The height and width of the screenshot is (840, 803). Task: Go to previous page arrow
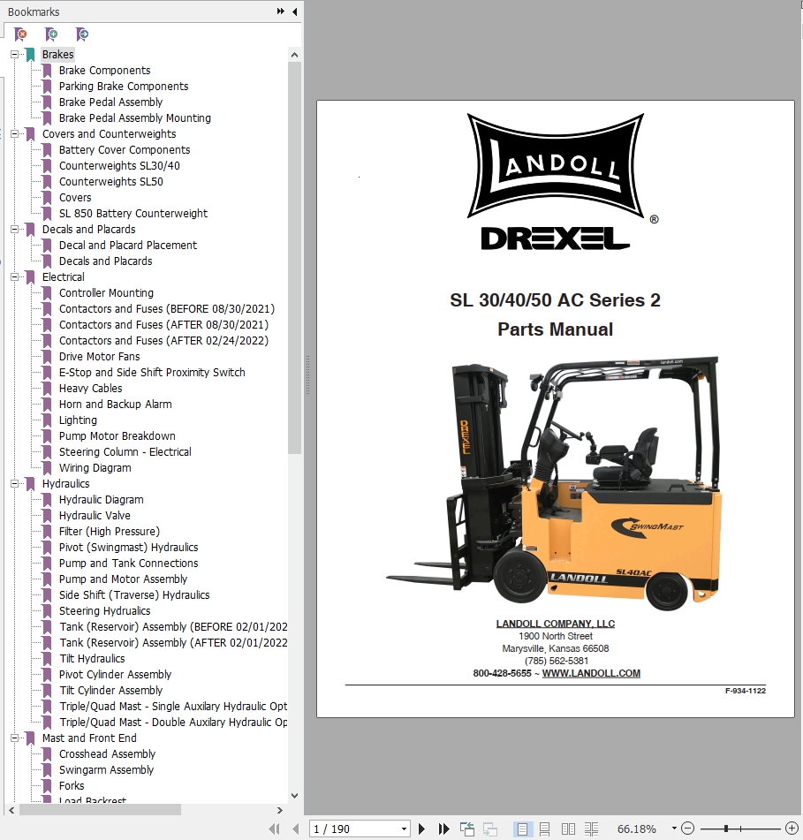296,829
